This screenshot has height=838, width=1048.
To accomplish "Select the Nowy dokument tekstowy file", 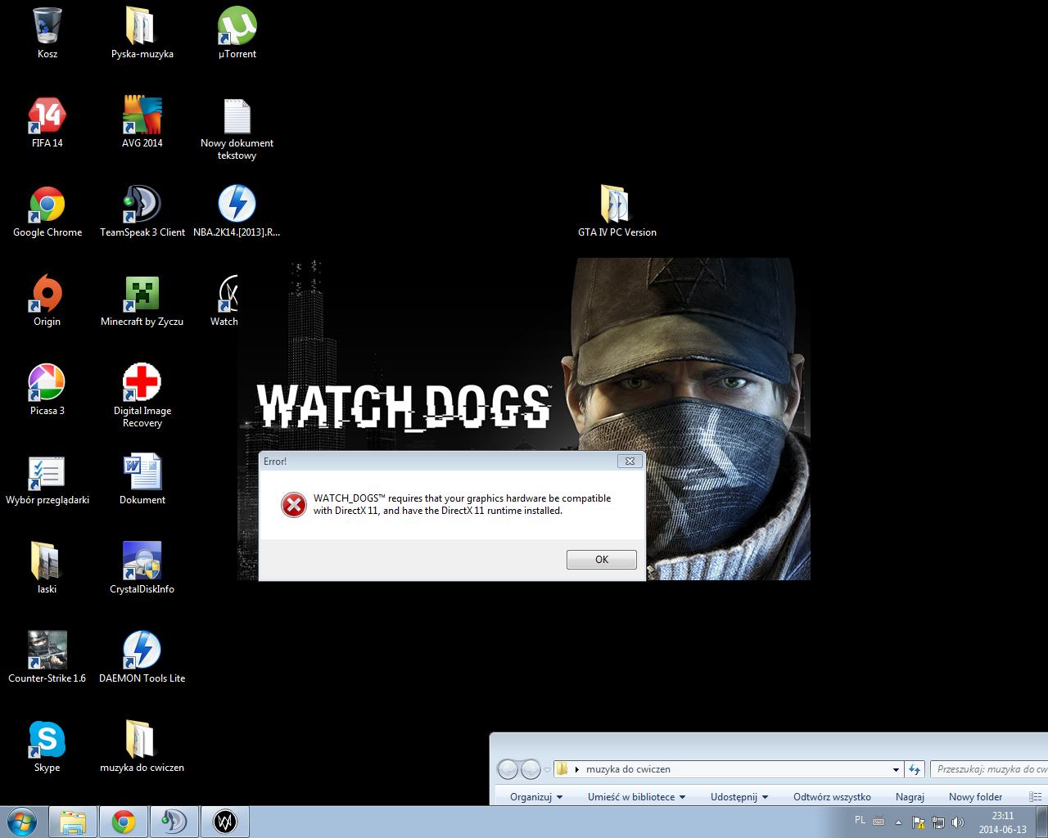I will [x=237, y=128].
